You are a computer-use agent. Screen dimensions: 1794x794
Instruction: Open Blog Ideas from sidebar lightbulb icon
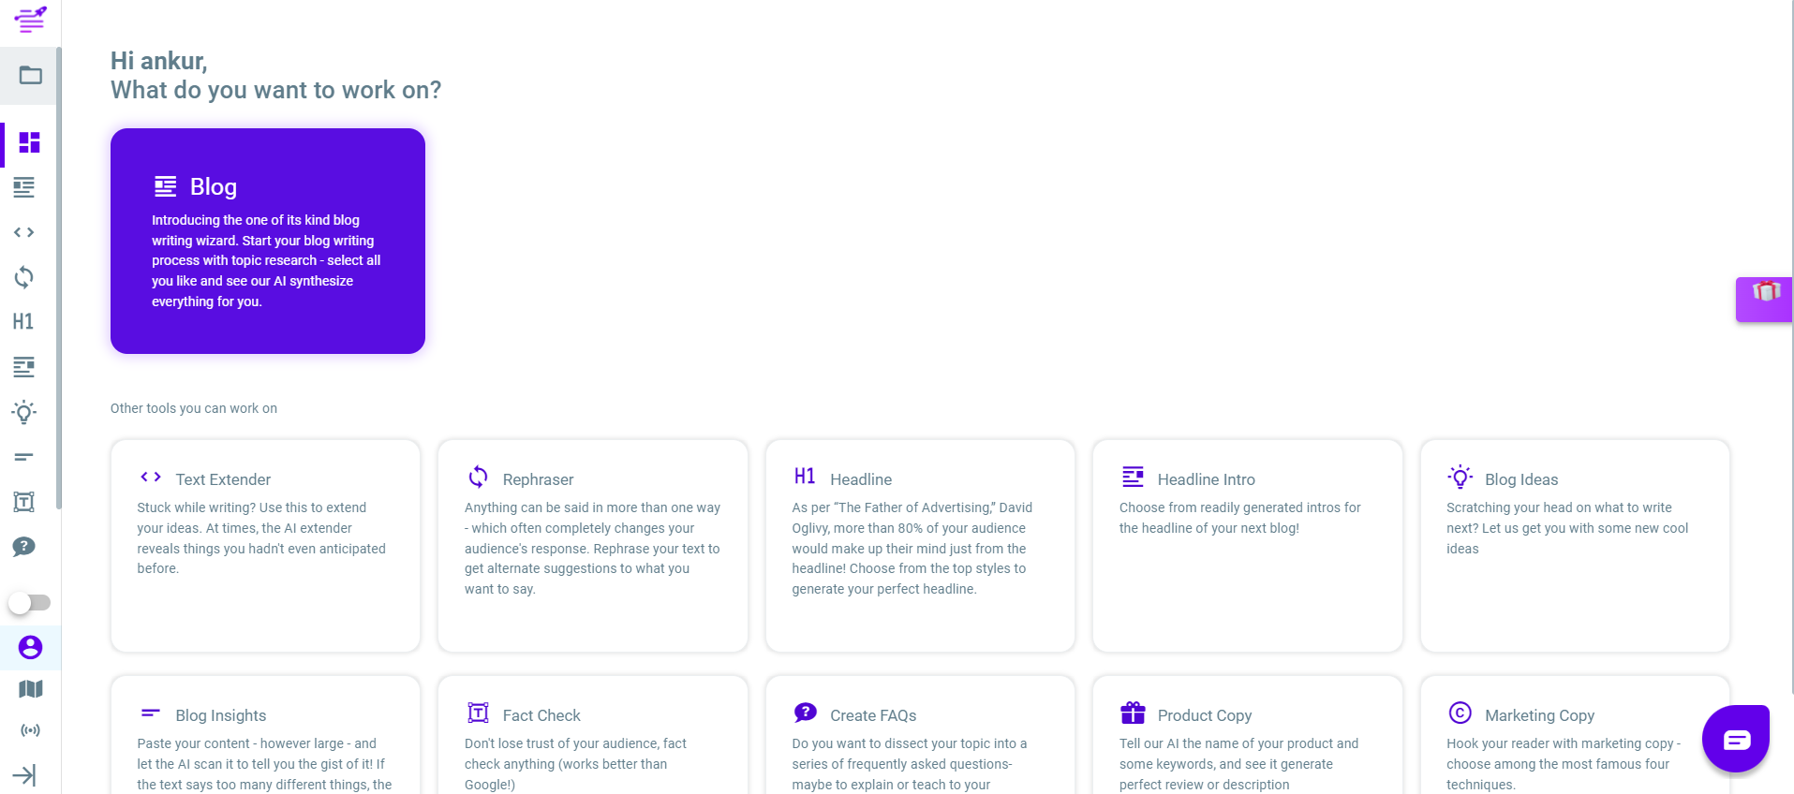24,412
